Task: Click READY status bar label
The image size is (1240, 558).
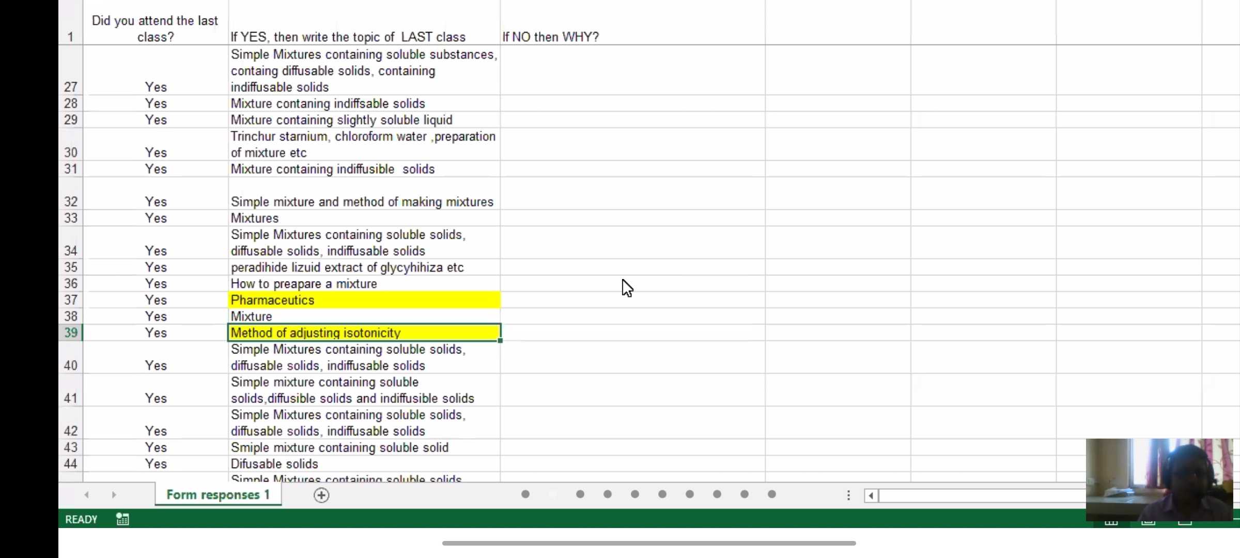Action: pos(81,519)
